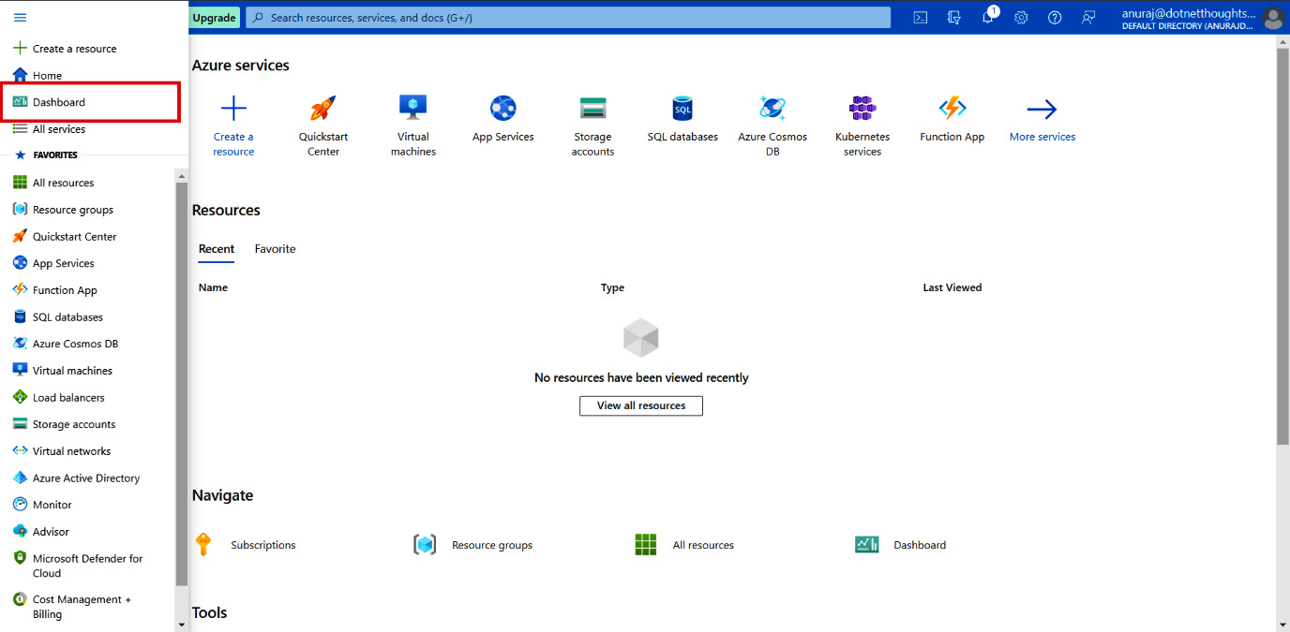Focus the Search resources, services, and docs box
The height and width of the screenshot is (632, 1290).
coord(568,18)
